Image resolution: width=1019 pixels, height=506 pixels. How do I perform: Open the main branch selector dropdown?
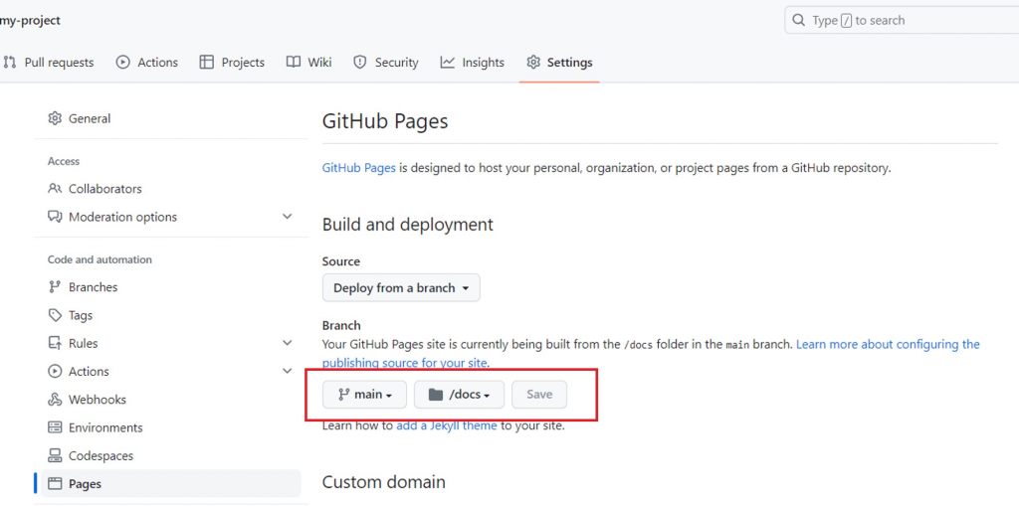(x=364, y=395)
